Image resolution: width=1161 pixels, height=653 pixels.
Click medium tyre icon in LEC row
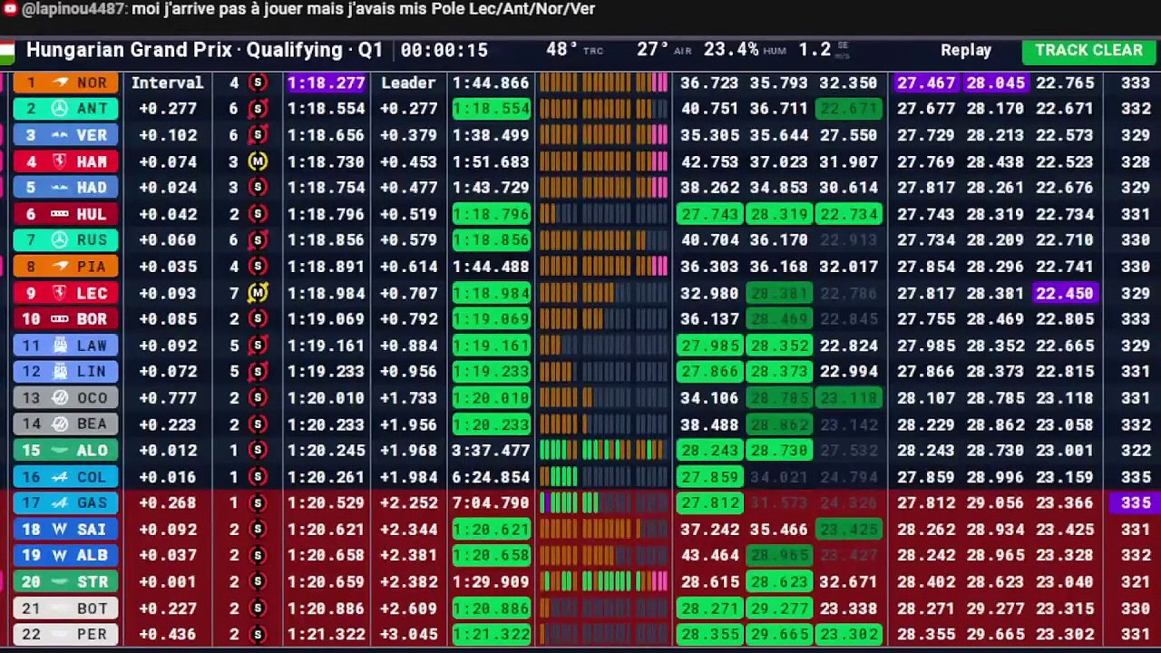coord(258,293)
